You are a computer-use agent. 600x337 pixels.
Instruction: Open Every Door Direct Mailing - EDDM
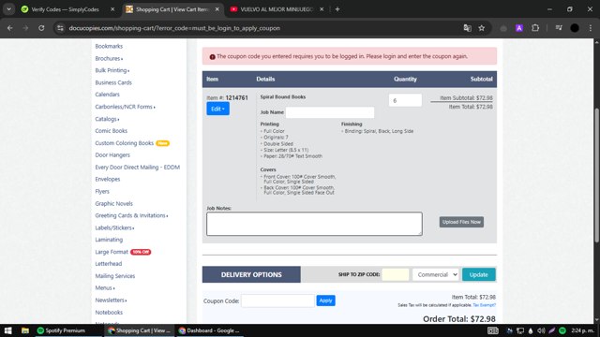pos(138,167)
